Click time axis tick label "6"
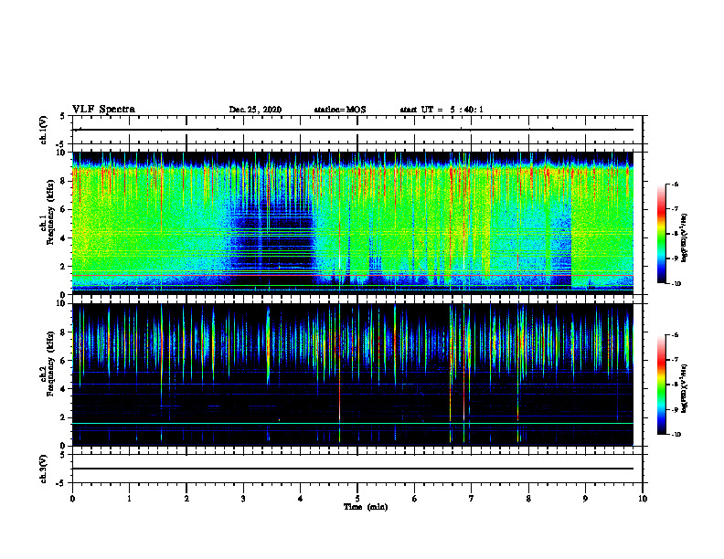 [x=415, y=499]
